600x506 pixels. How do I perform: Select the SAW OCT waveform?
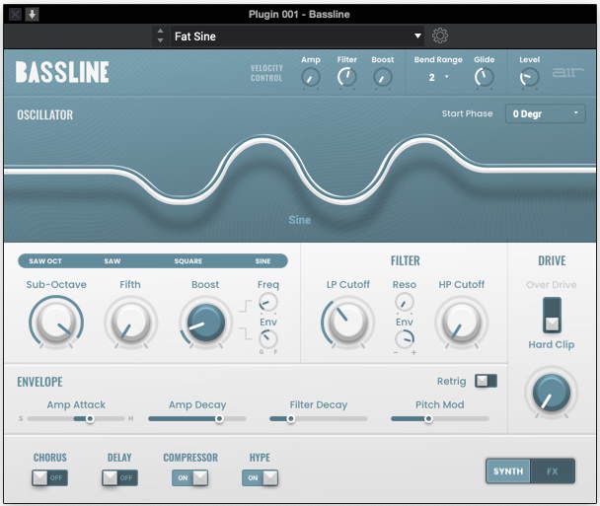[x=45, y=261]
